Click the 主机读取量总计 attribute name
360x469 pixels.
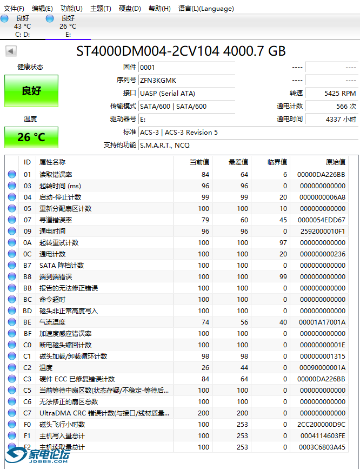click(62, 447)
